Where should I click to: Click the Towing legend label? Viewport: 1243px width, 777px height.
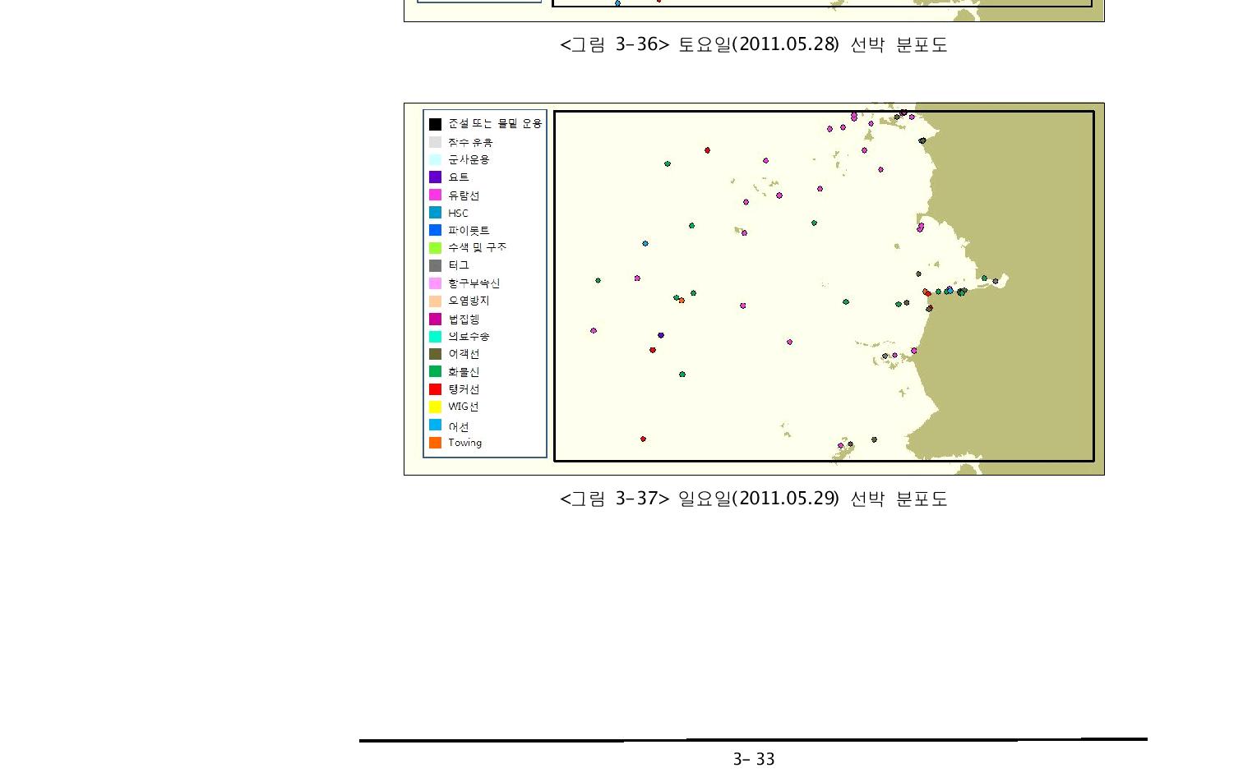pyautogui.click(x=465, y=443)
